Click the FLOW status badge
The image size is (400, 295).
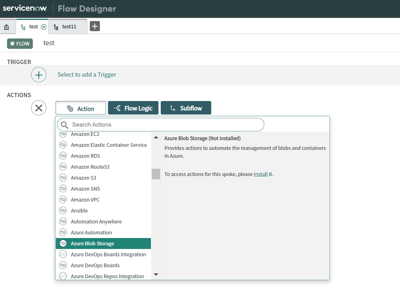pyautogui.click(x=20, y=44)
